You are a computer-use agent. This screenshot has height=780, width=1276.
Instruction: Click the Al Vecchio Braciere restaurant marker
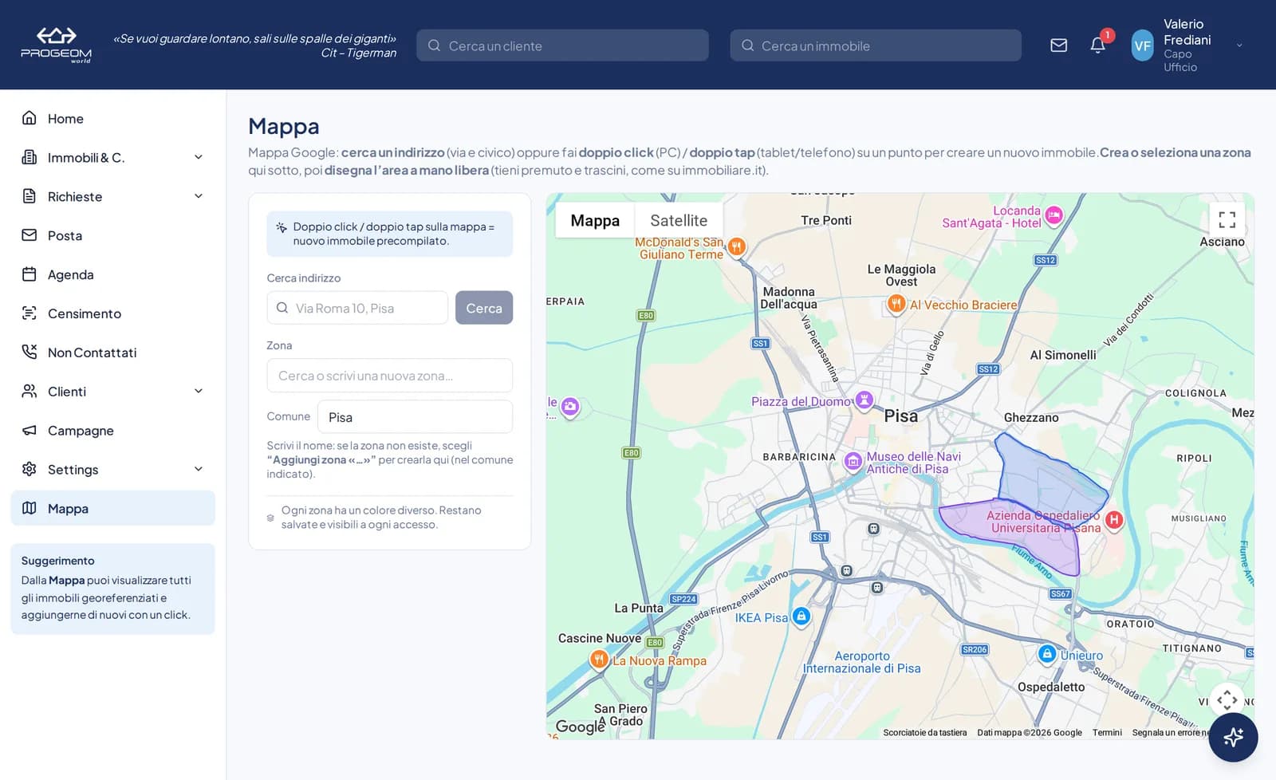[896, 303]
